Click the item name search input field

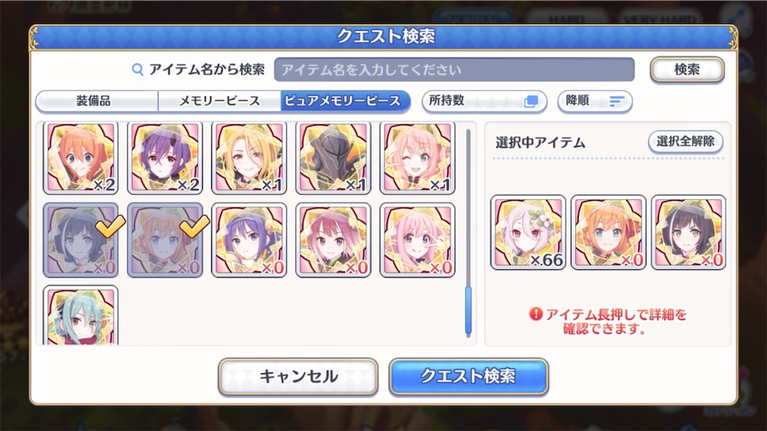coord(454,70)
